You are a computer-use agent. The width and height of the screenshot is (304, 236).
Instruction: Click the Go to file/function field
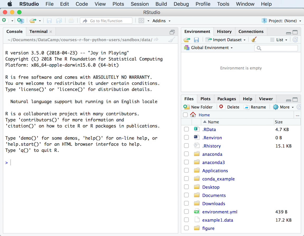tap(106, 21)
